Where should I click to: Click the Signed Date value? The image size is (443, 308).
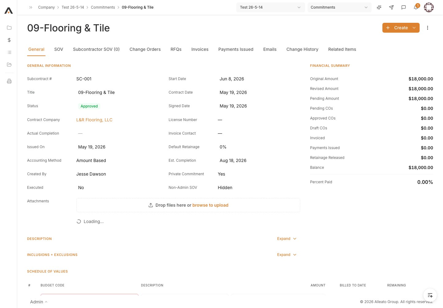pyautogui.click(x=233, y=106)
